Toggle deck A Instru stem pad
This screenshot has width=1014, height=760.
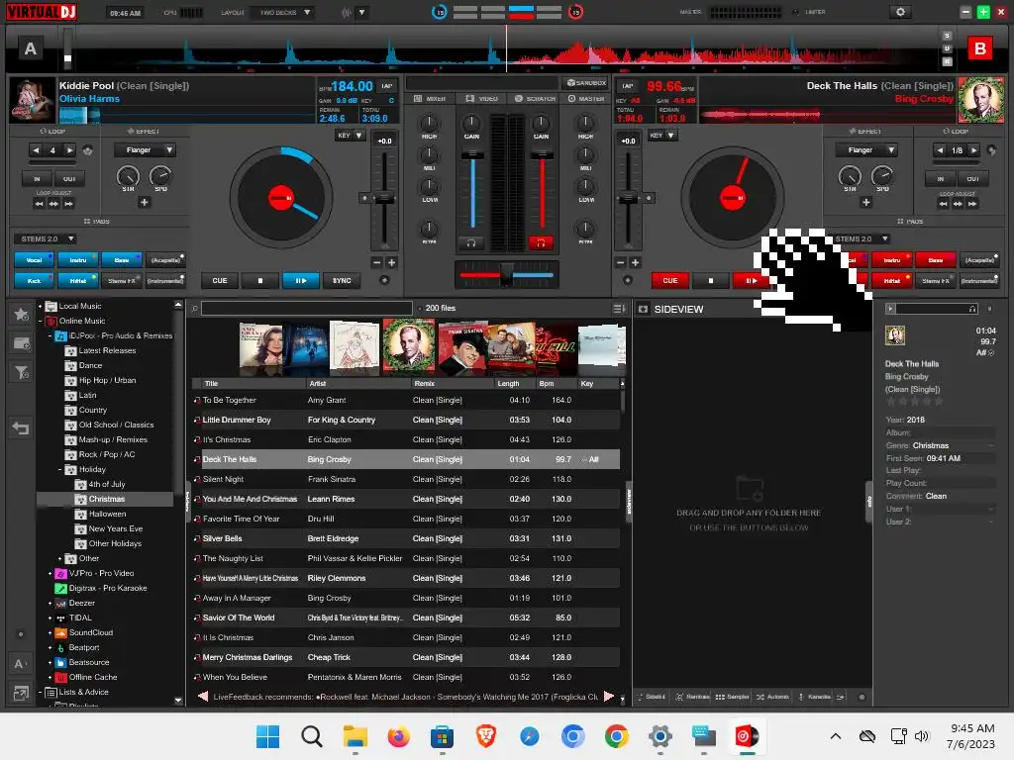78,260
